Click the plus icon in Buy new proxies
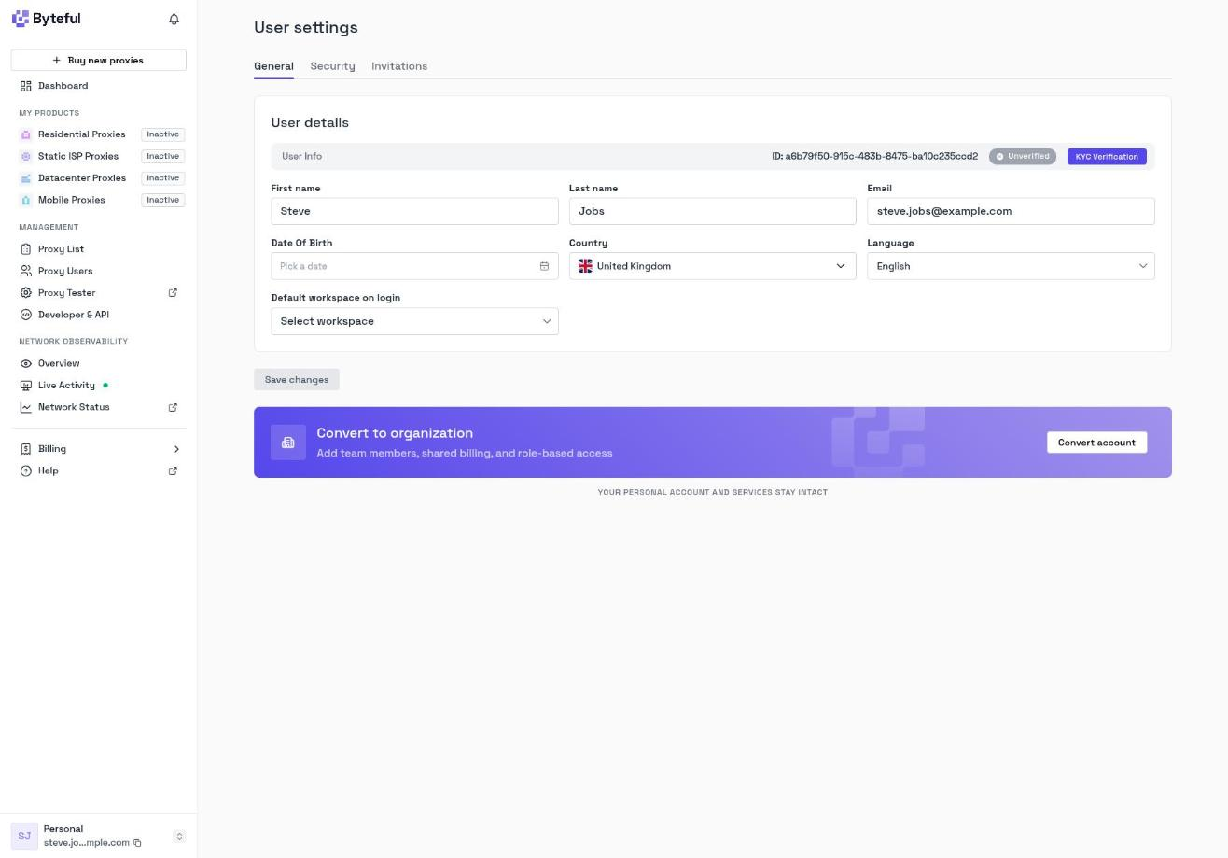This screenshot has height=858, width=1228. [57, 61]
